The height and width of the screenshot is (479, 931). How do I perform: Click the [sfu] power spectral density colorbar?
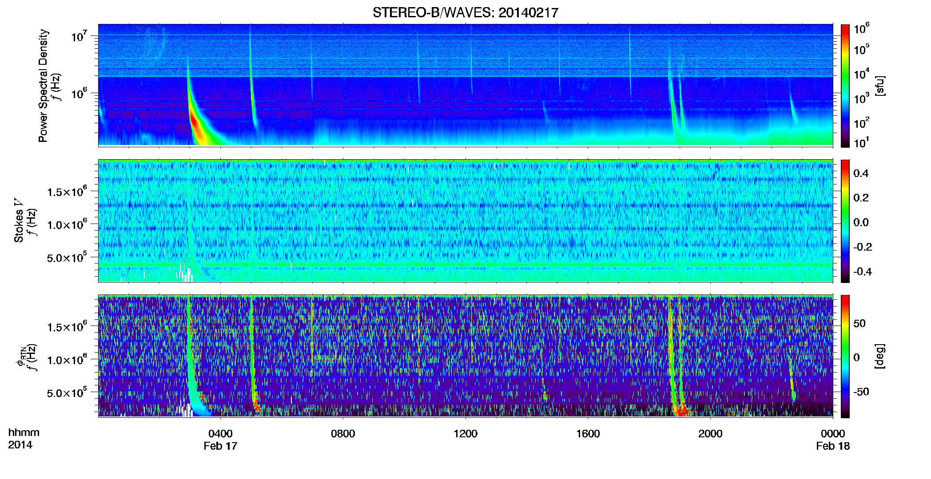(x=845, y=86)
